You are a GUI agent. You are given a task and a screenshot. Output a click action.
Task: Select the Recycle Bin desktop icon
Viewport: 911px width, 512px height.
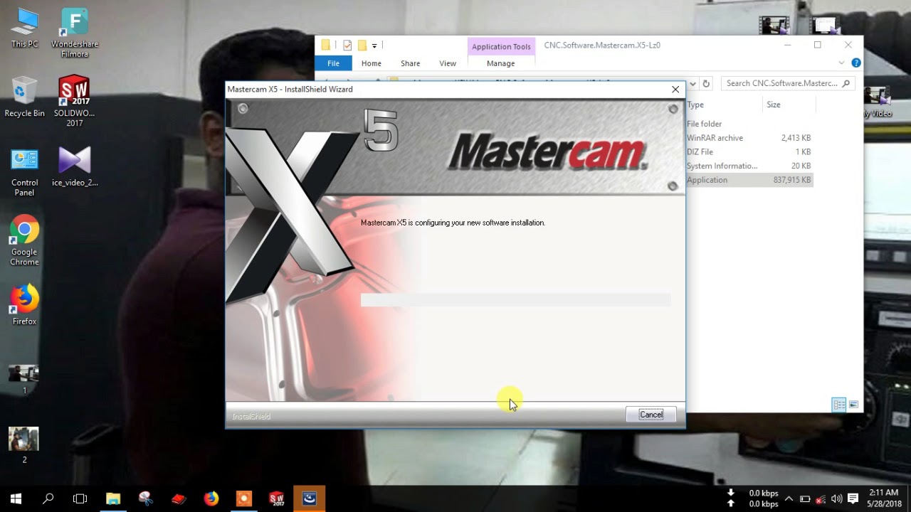point(24,97)
